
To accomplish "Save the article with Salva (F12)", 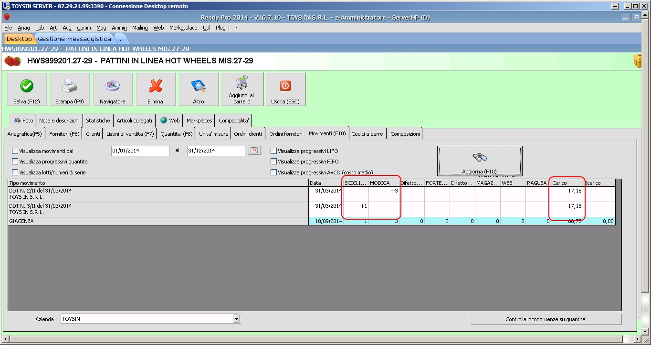I will coord(27,90).
